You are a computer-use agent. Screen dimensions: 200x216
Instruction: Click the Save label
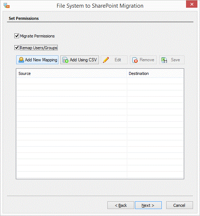tap(175, 60)
